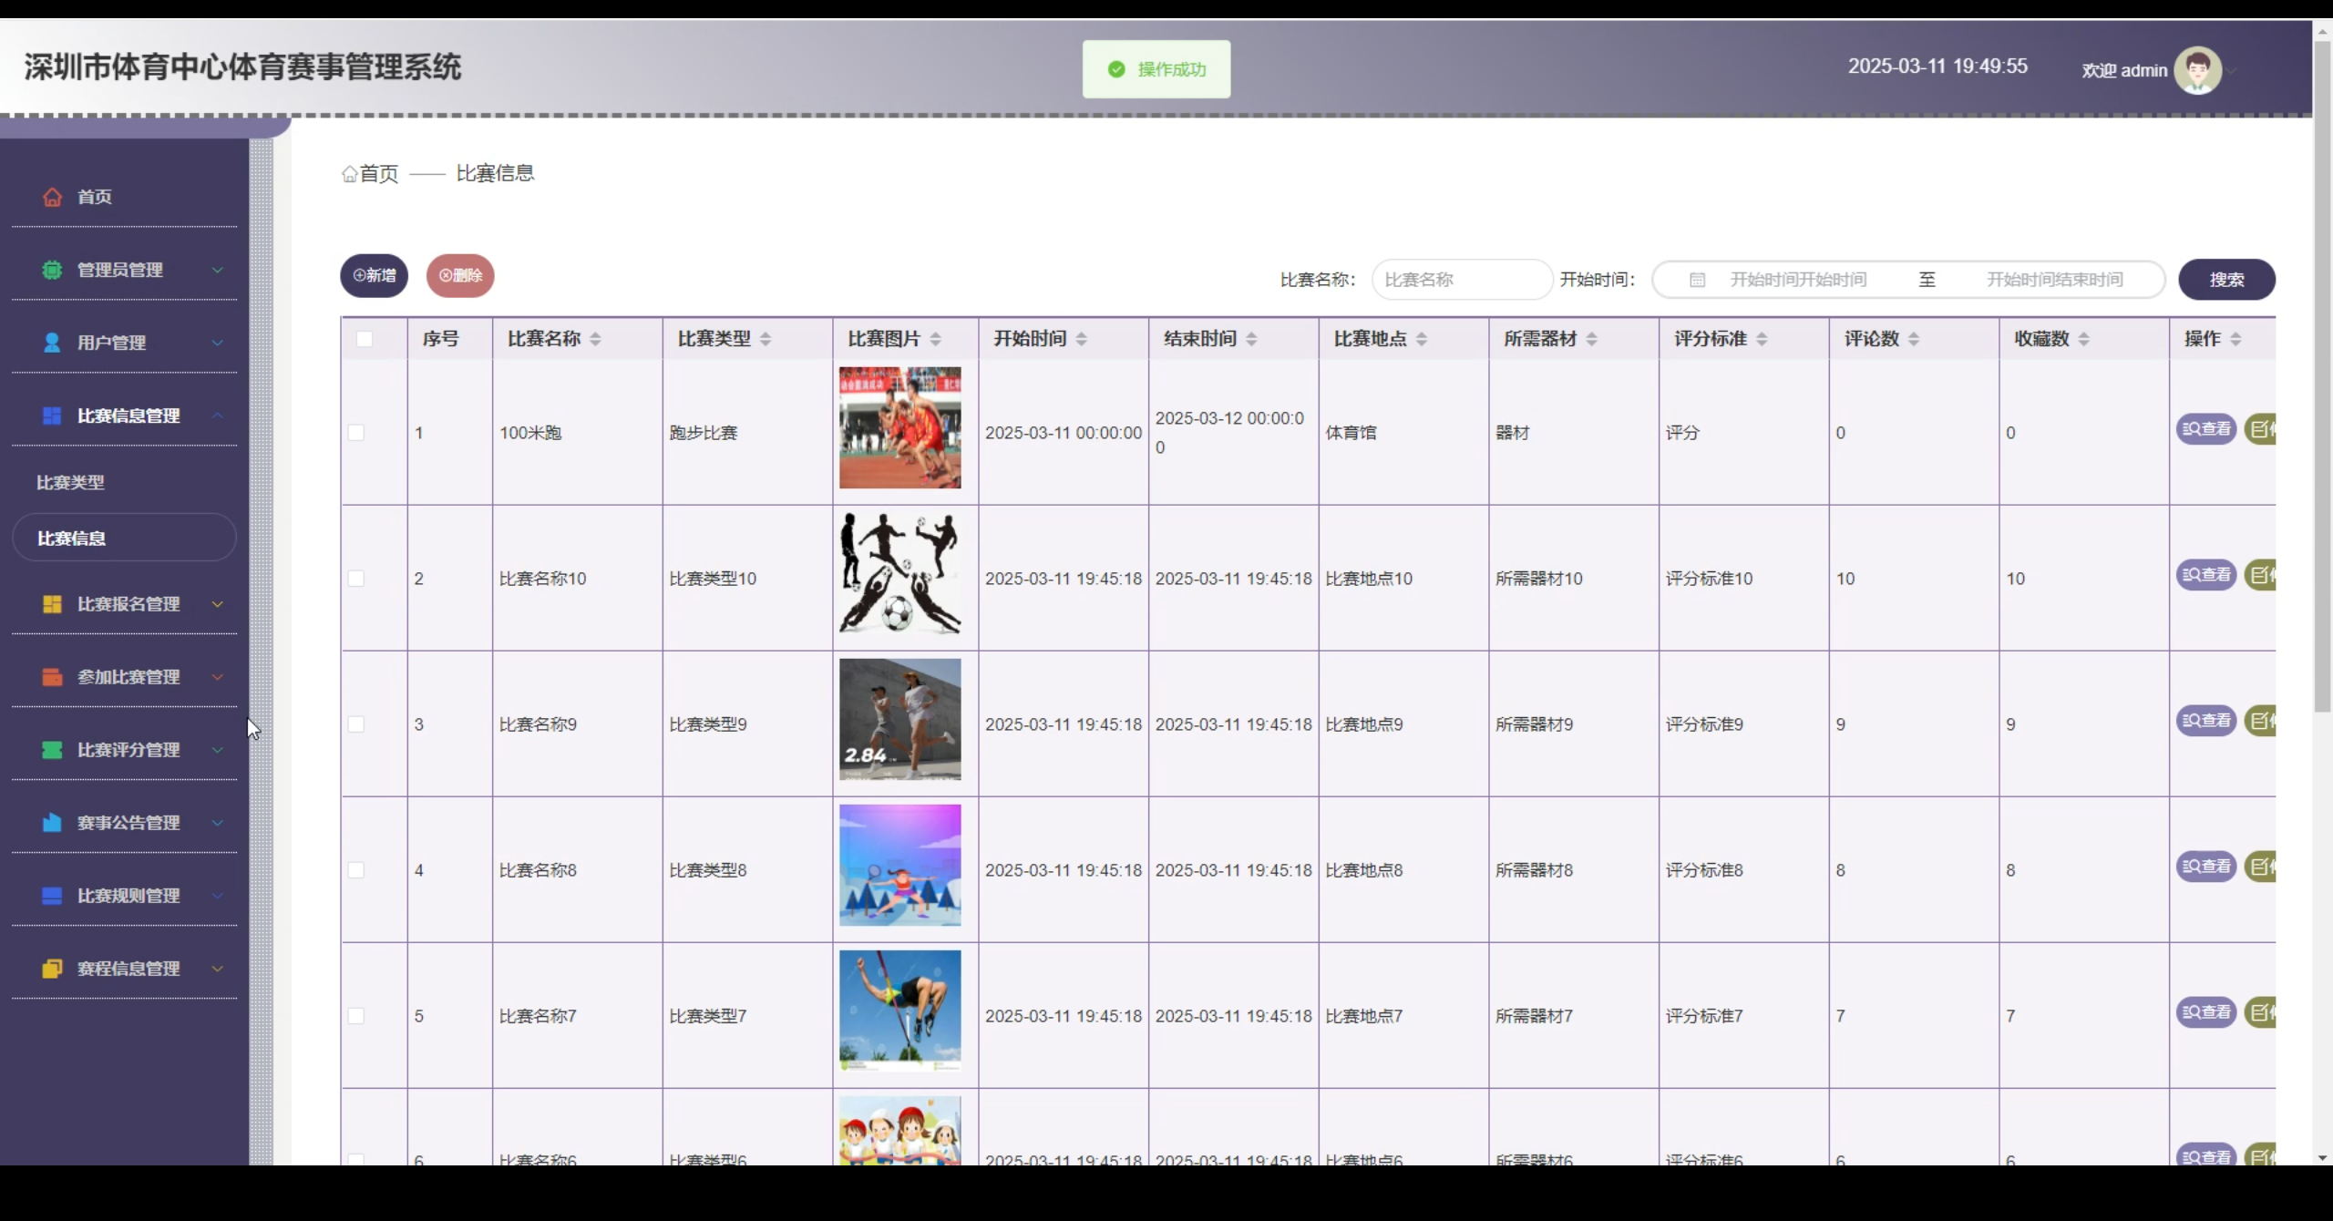Sort the table by the 评论数 column arrows
Viewport: 2333px width, 1221px height.
point(1914,339)
